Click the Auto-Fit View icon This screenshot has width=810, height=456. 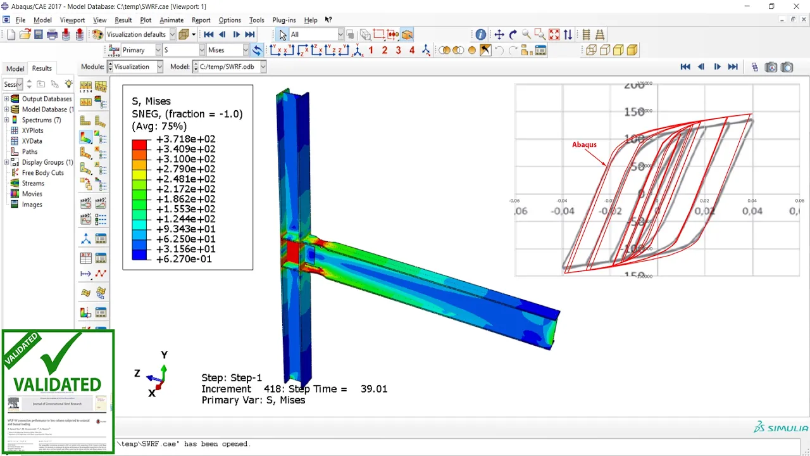[x=554, y=34]
